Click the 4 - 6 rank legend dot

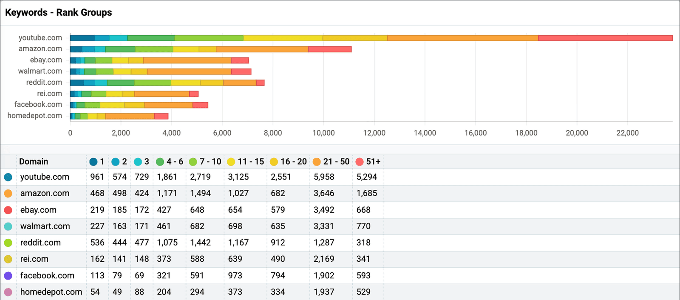[160, 162]
